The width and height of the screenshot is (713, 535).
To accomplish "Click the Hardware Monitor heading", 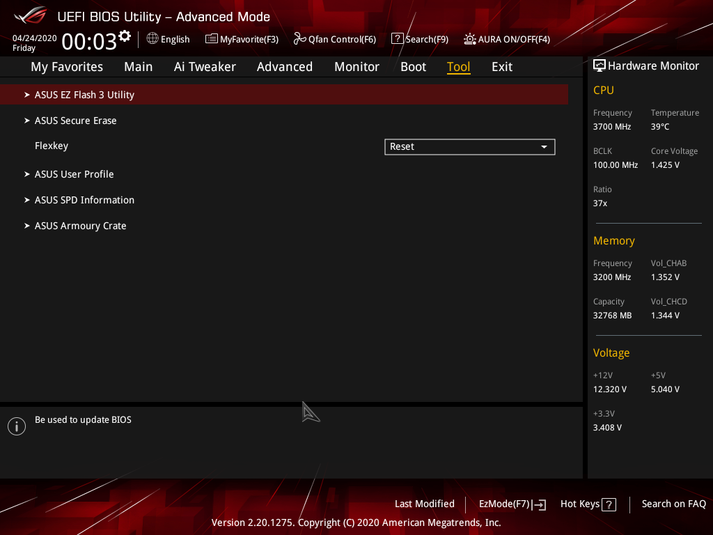I will [x=653, y=66].
